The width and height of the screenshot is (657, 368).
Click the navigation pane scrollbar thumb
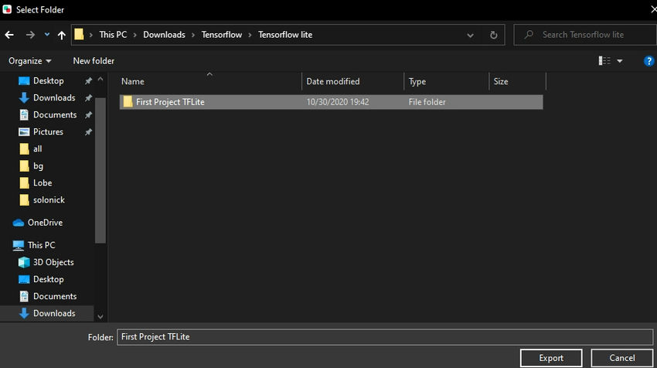coord(100,170)
